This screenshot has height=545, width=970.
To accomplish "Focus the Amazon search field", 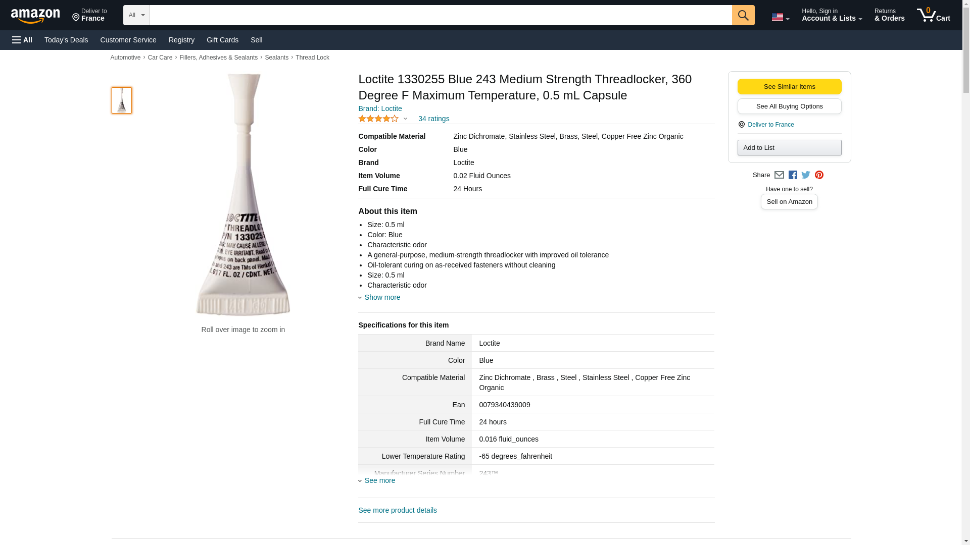I will coord(440,15).
